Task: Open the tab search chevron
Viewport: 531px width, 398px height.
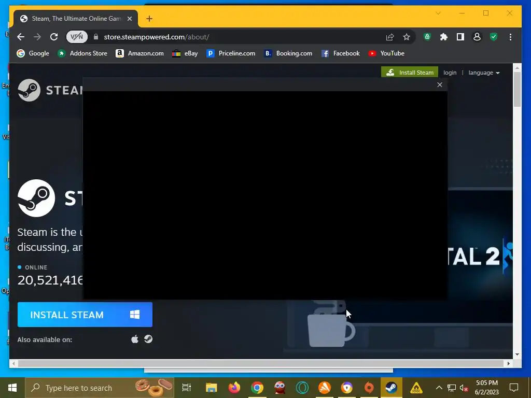Action: (x=438, y=13)
